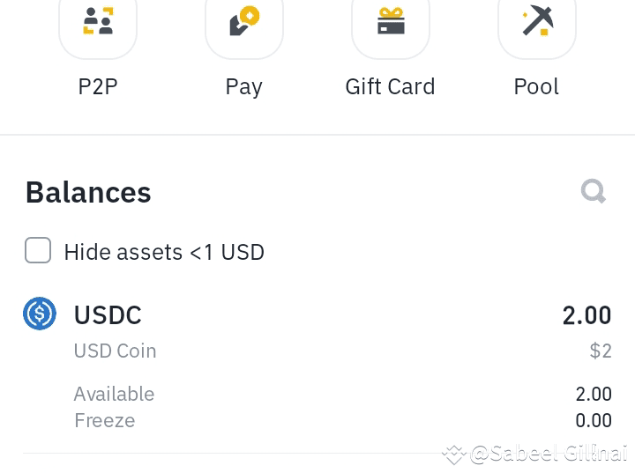The image size is (635, 473).
Task: Tap the $2 fiat value
Action: coord(601,351)
